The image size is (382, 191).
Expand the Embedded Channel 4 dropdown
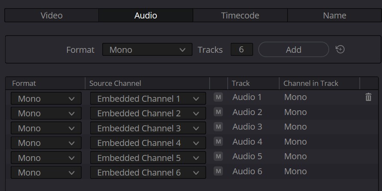pos(148,143)
